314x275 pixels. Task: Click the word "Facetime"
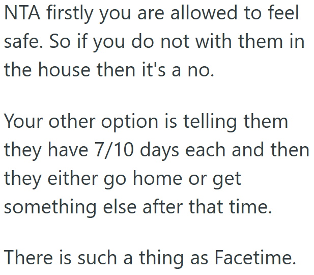pyautogui.click(x=254, y=259)
